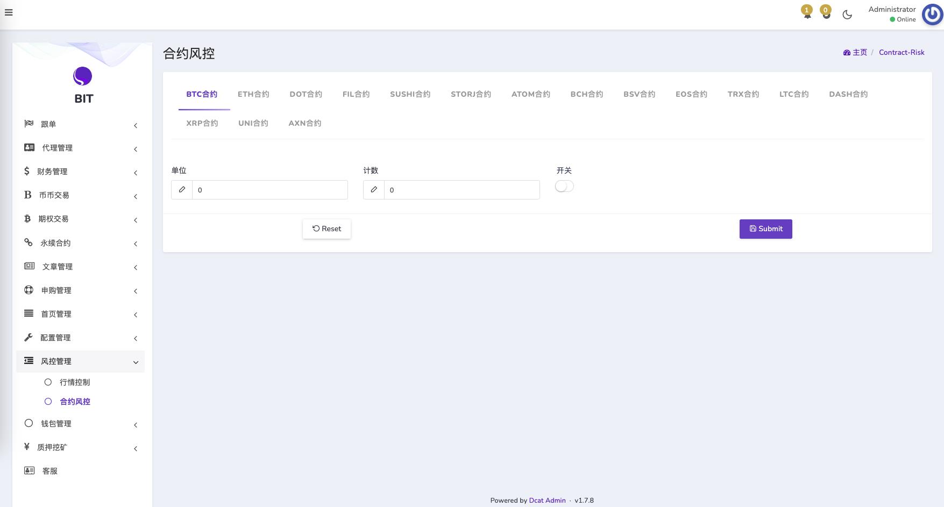Expand the 钱包管理 menu chevron
The height and width of the screenshot is (507, 944).
click(x=136, y=425)
